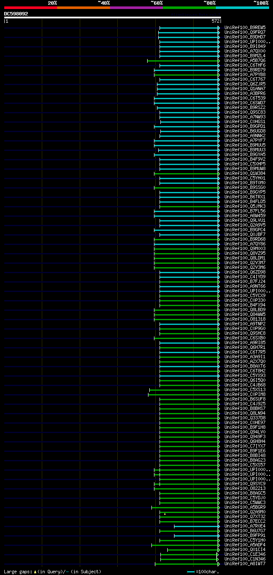Select hit label UniRef100_B6TRX1
Image resolution: width=273 pixels, height=575 pixels.
245,197
